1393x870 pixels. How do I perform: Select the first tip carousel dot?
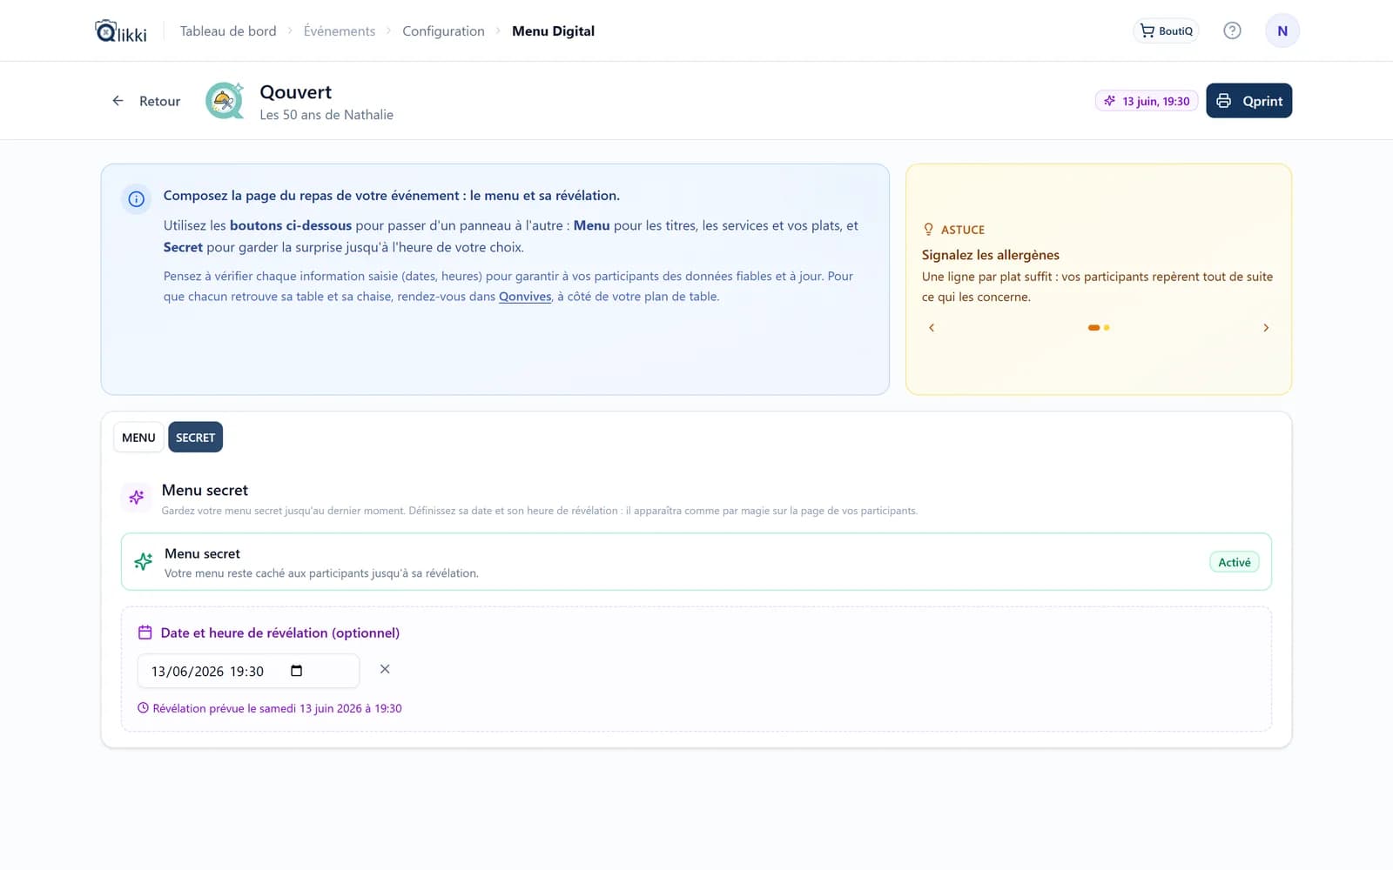pyautogui.click(x=1094, y=328)
